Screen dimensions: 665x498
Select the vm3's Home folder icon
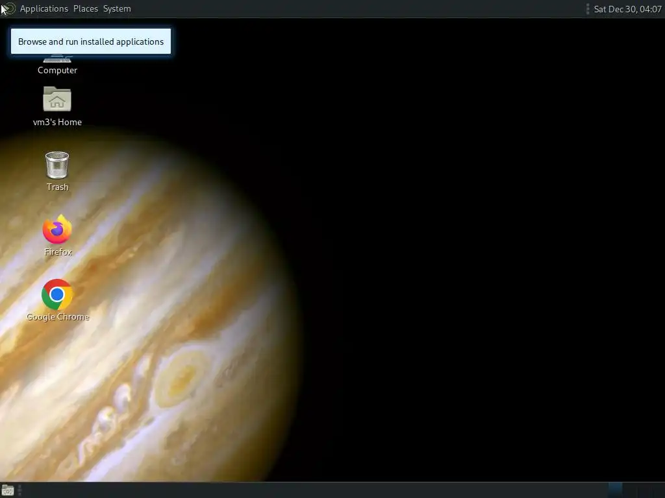[x=57, y=99]
